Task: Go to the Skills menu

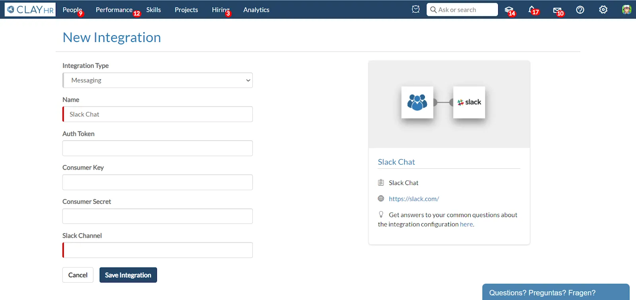Action: (153, 10)
